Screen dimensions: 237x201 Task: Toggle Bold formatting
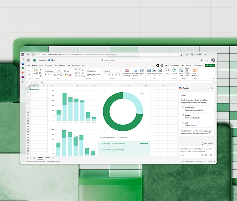[x=45, y=75]
